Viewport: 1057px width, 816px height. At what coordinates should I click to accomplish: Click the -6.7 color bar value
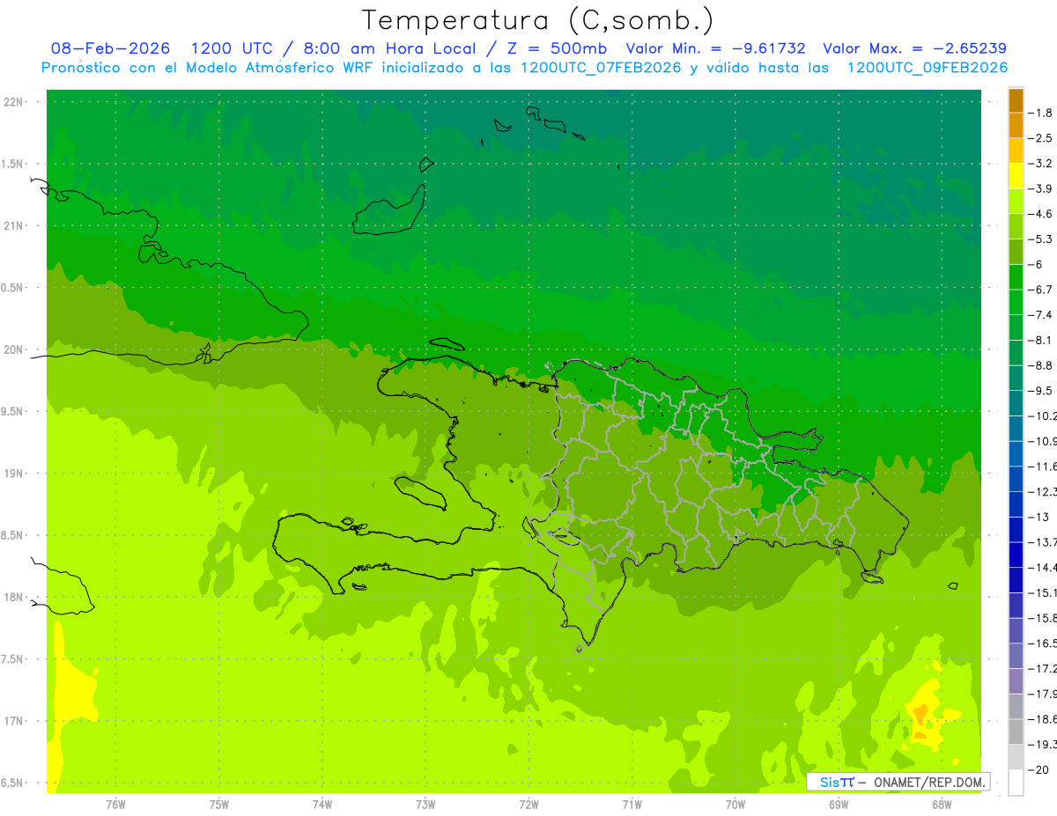pos(1041,290)
